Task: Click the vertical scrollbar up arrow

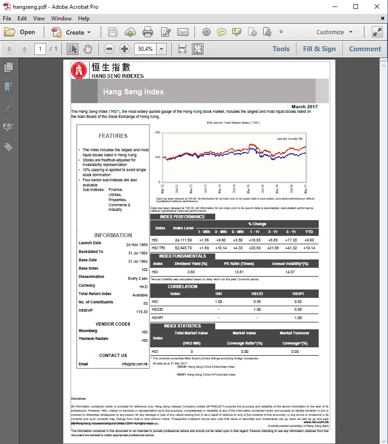Action: click(x=383, y=66)
